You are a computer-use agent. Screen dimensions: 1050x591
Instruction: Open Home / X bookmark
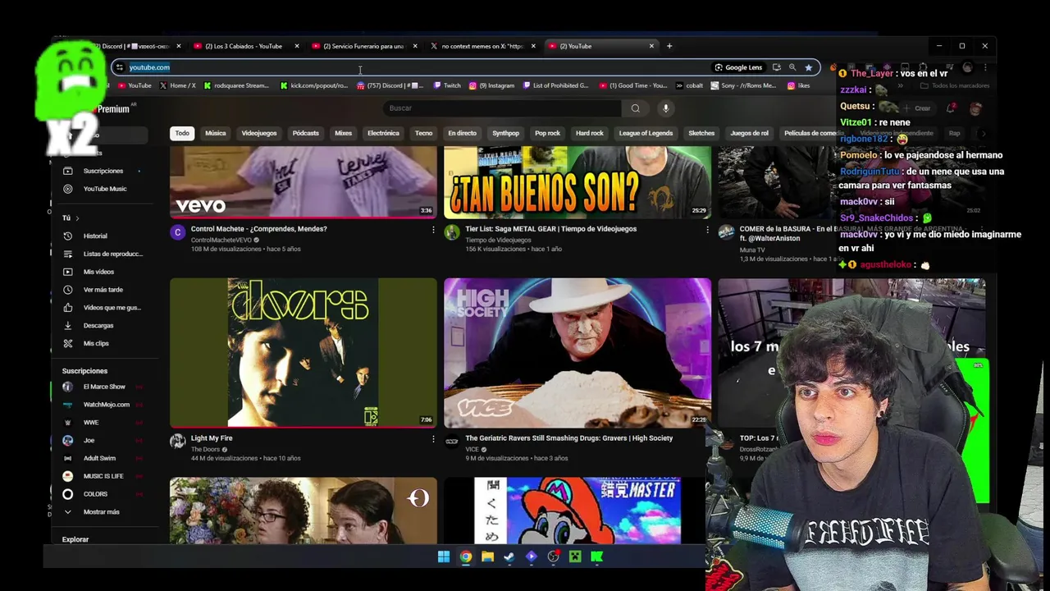click(x=177, y=85)
